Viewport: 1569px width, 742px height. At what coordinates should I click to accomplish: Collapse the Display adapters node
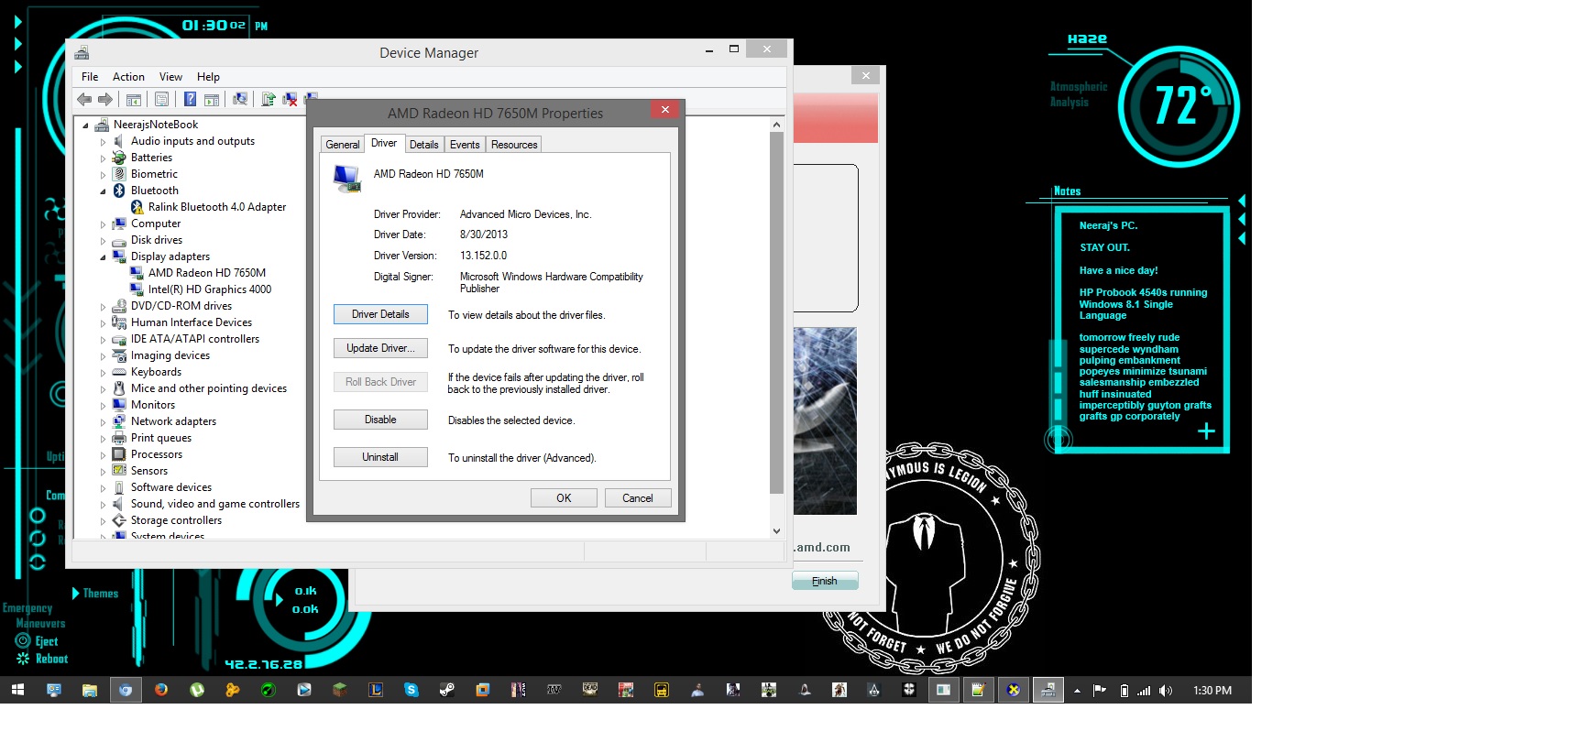pyautogui.click(x=103, y=257)
